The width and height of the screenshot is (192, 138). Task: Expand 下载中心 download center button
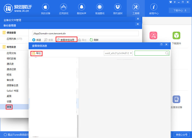click(x=179, y=10)
